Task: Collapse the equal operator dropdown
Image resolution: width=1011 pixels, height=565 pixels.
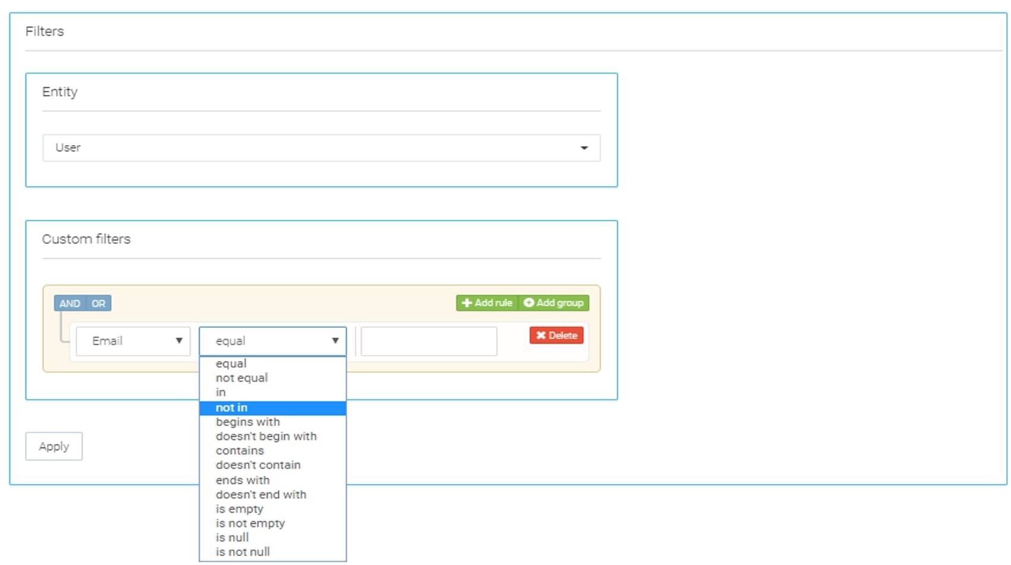Action: point(272,341)
